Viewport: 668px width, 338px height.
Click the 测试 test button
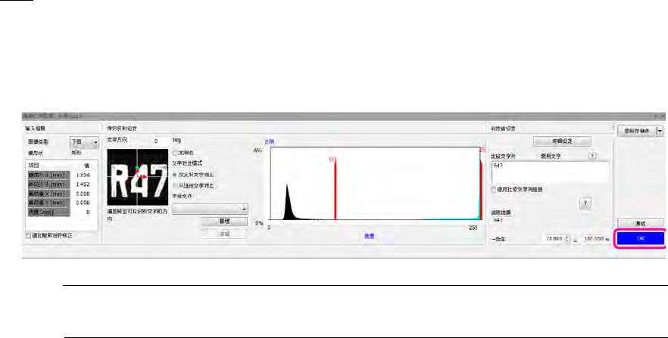(640, 223)
